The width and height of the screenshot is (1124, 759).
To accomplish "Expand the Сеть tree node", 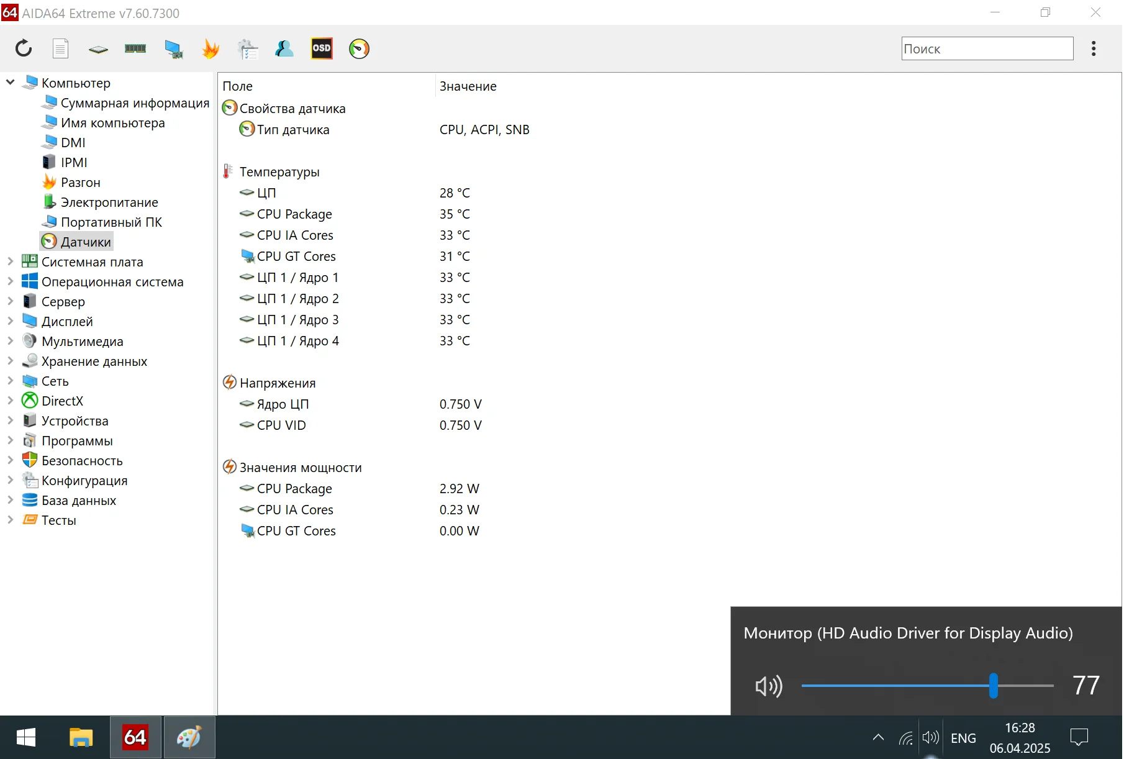I will (11, 381).
